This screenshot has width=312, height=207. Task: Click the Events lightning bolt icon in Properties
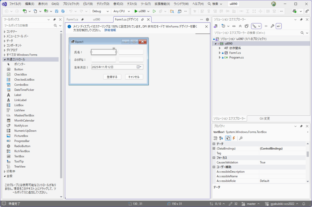click(x=234, y=138)
